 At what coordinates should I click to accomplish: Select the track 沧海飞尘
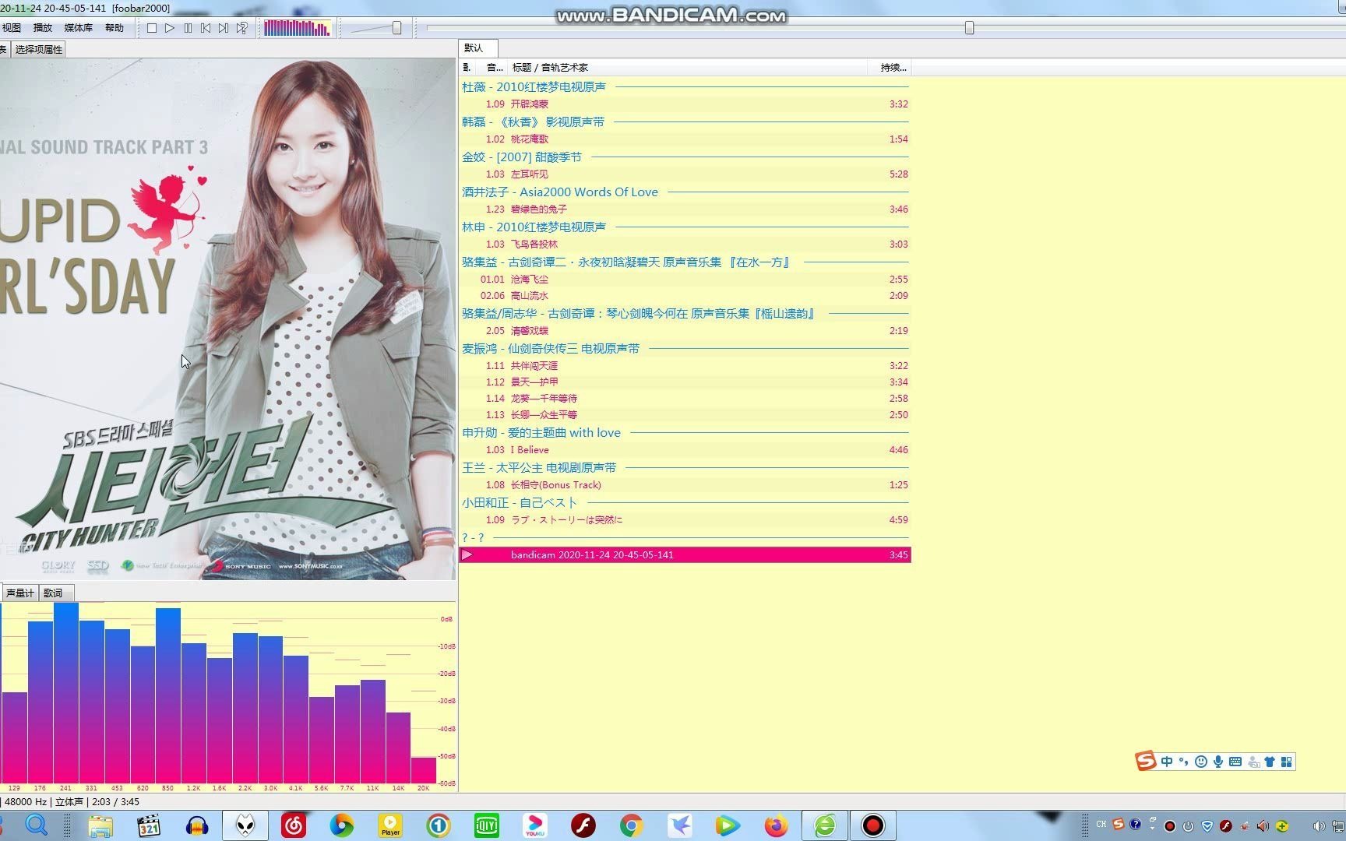tap(685, 280)
